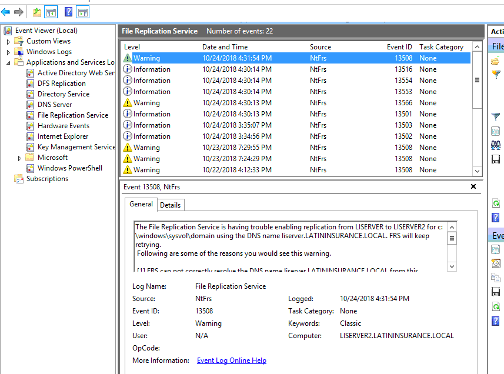Viewport: 504px width, 374px height.
Task: Expand the Microsoft node in the tree
Action: point(18,157)
